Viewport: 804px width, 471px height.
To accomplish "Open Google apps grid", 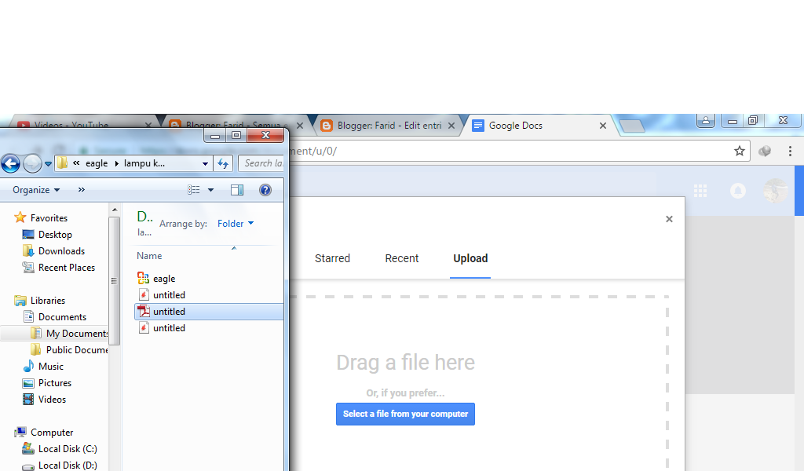I will [700, 191].
